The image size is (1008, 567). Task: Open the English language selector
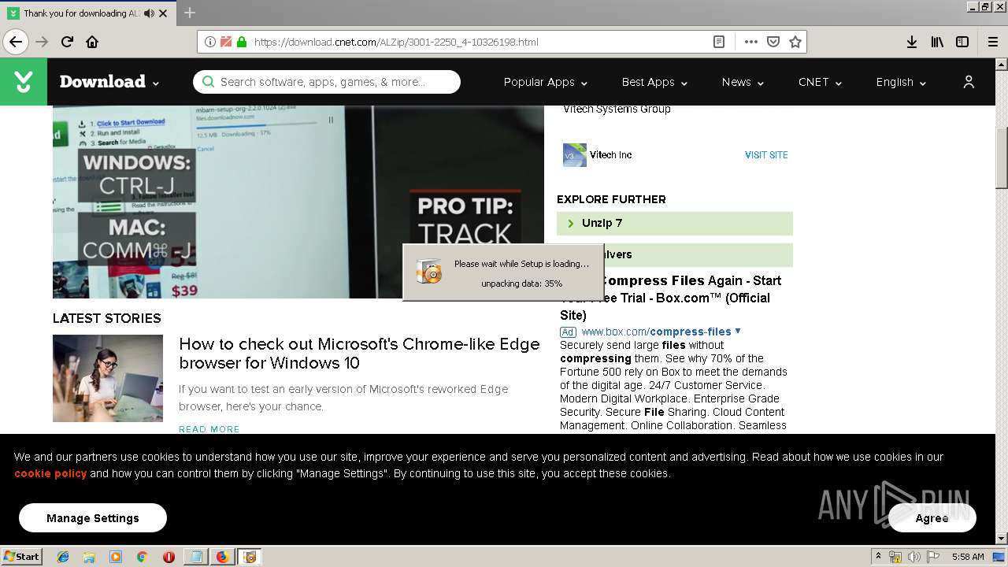901,82
